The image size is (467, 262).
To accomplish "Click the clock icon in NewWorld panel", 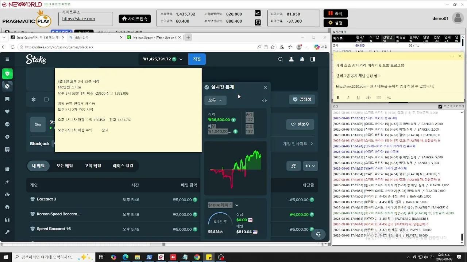I will pos(258,23).
